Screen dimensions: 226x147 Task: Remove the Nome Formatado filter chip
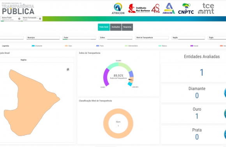(40, 19)
